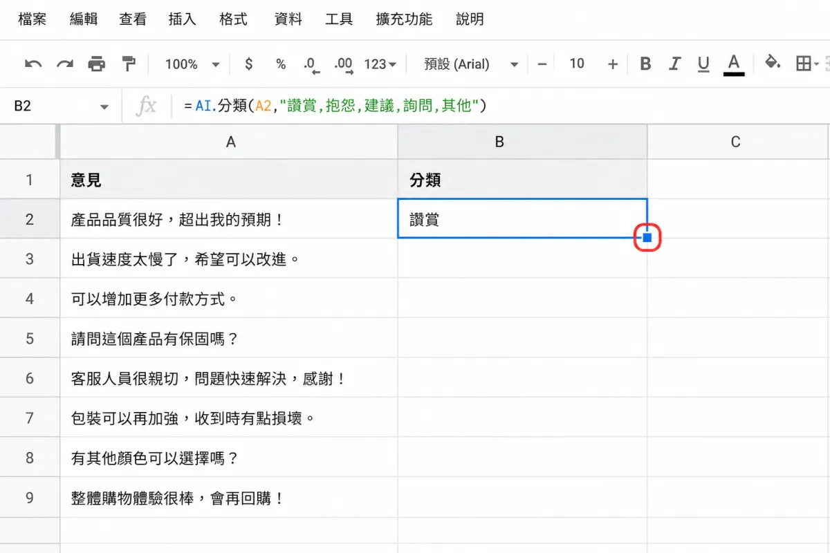Open the zoom 100% dropdown
This screenshot has width=830, height=553.
pos(192,64)
